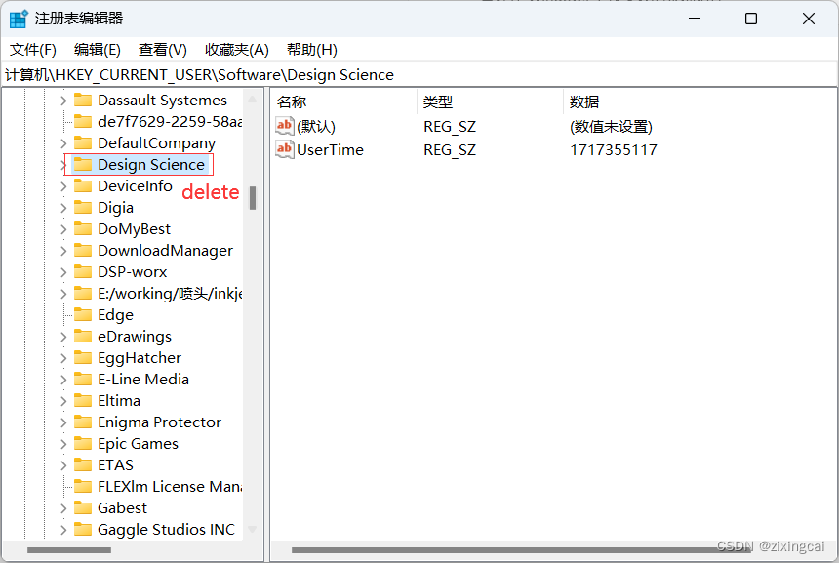Image resolution: width=839 pixels, height=563 pixels.
Task: Click the DownloadManager folder icon
Action: click(x=82, y=250)
